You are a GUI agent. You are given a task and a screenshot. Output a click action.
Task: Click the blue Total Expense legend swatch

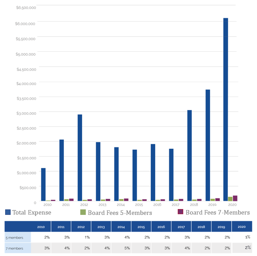pos(8,212)
